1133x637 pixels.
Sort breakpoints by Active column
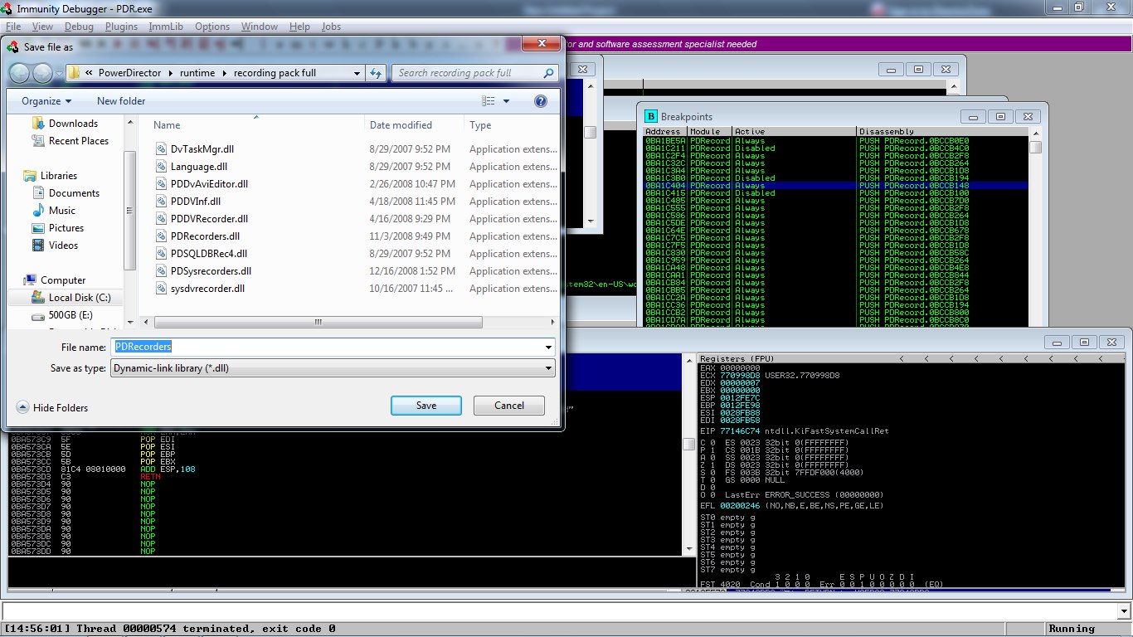794,132
